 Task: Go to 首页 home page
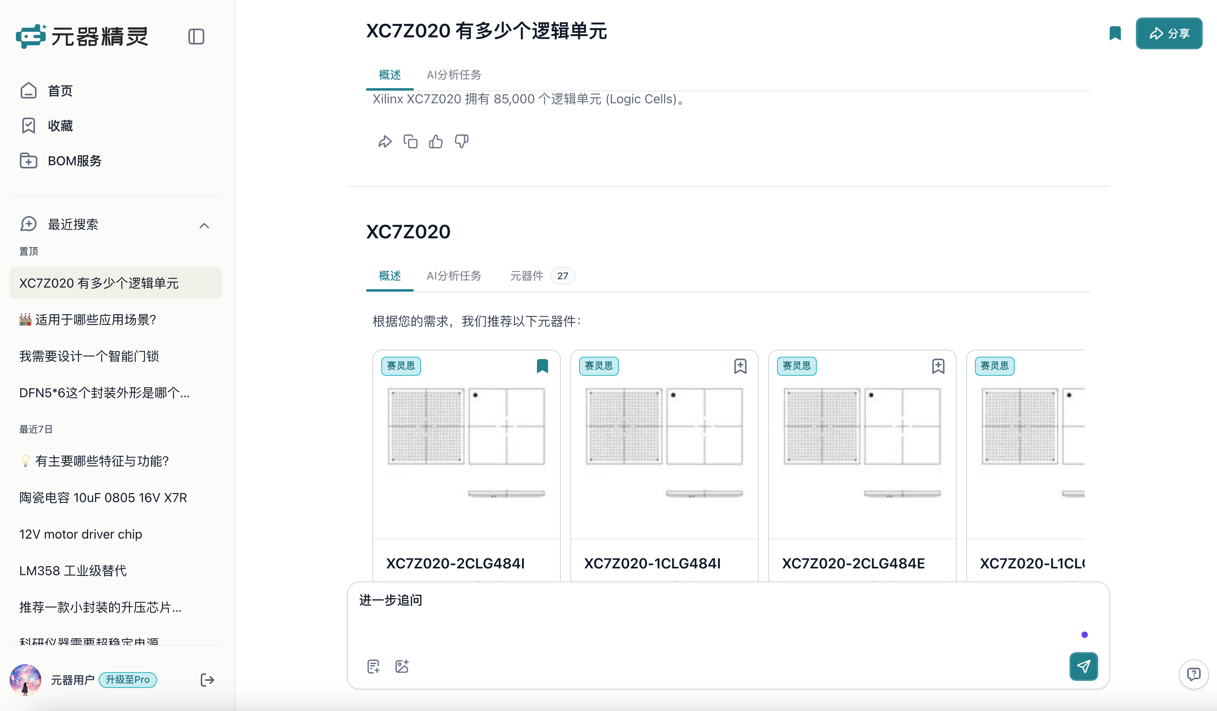click(60, 91)
